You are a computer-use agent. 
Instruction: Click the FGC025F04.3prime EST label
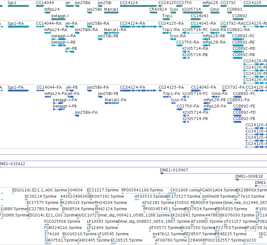(x=62, y=222)
